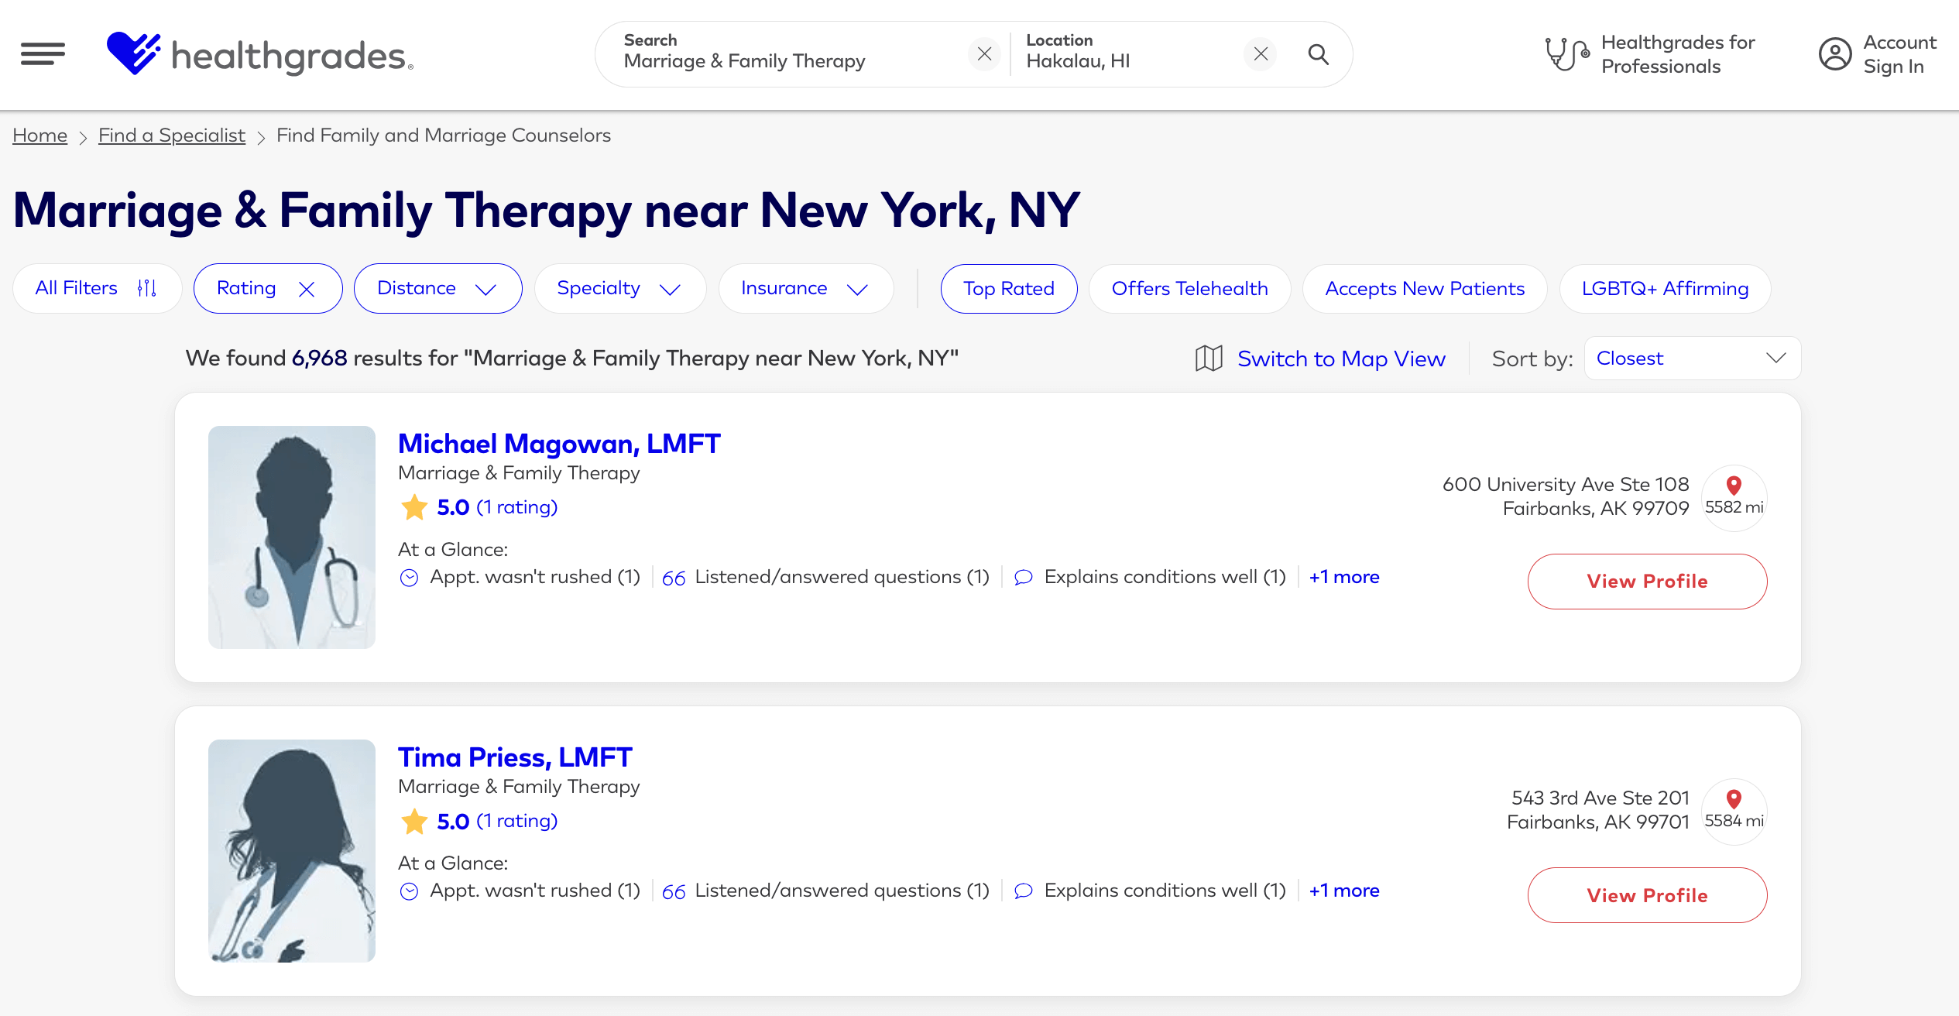Click the 5582 mi map pin icon

[x=1734, y=486]
